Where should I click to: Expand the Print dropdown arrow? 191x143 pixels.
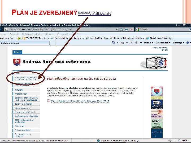point(141,43)
